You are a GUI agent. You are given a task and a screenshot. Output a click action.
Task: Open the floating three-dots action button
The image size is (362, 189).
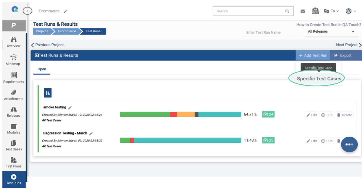pyautogui.click(x=349, y=144)
